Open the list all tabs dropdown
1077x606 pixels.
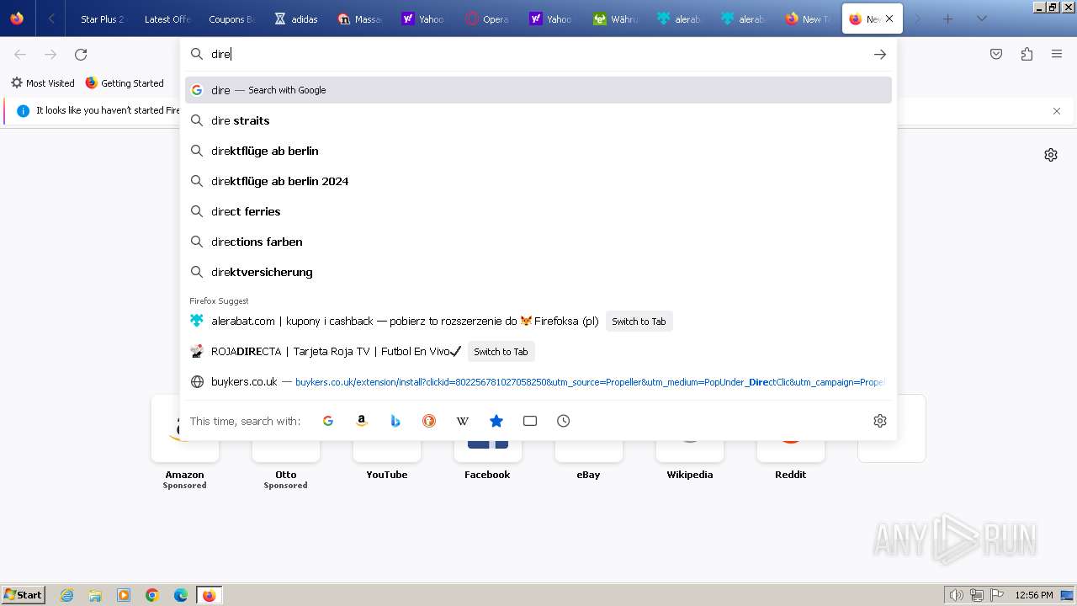[x=981, y=19]
